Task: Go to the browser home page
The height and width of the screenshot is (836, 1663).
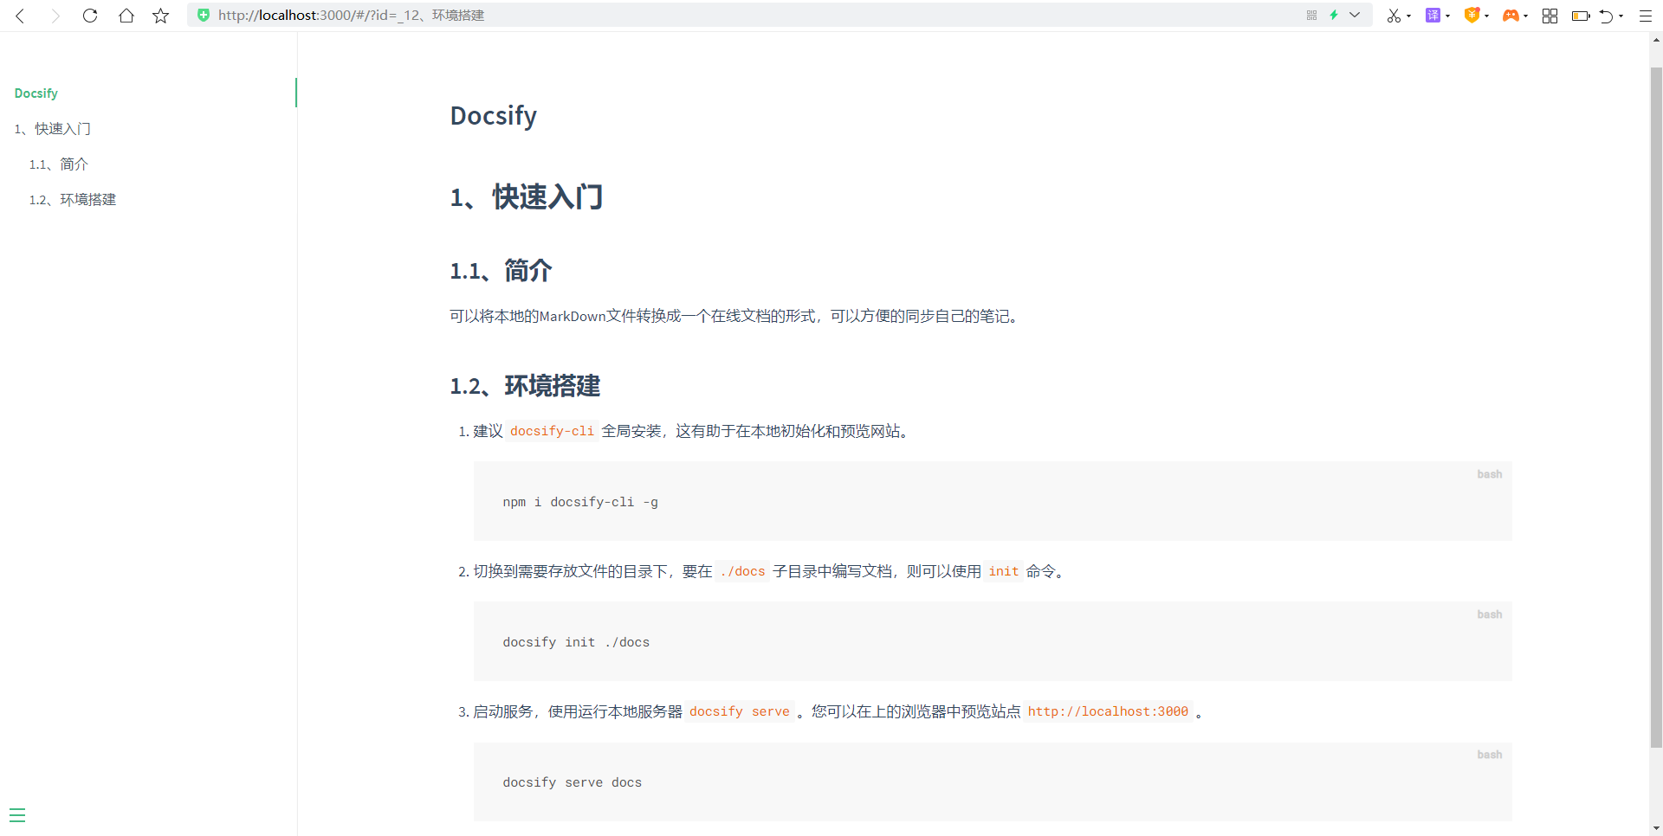Action: [126, 16]
